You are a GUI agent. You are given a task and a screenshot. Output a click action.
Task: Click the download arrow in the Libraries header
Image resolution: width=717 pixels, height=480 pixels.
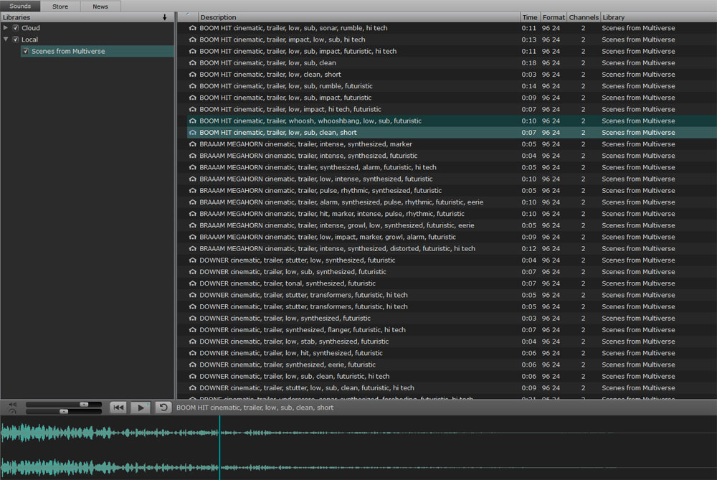[165, 17]
